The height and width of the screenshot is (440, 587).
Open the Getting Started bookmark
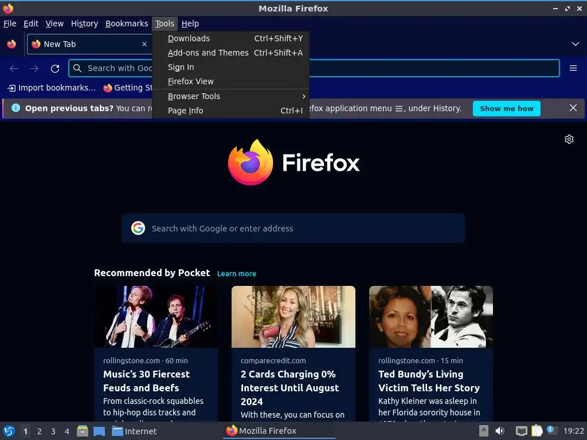(x=128, y=88)
